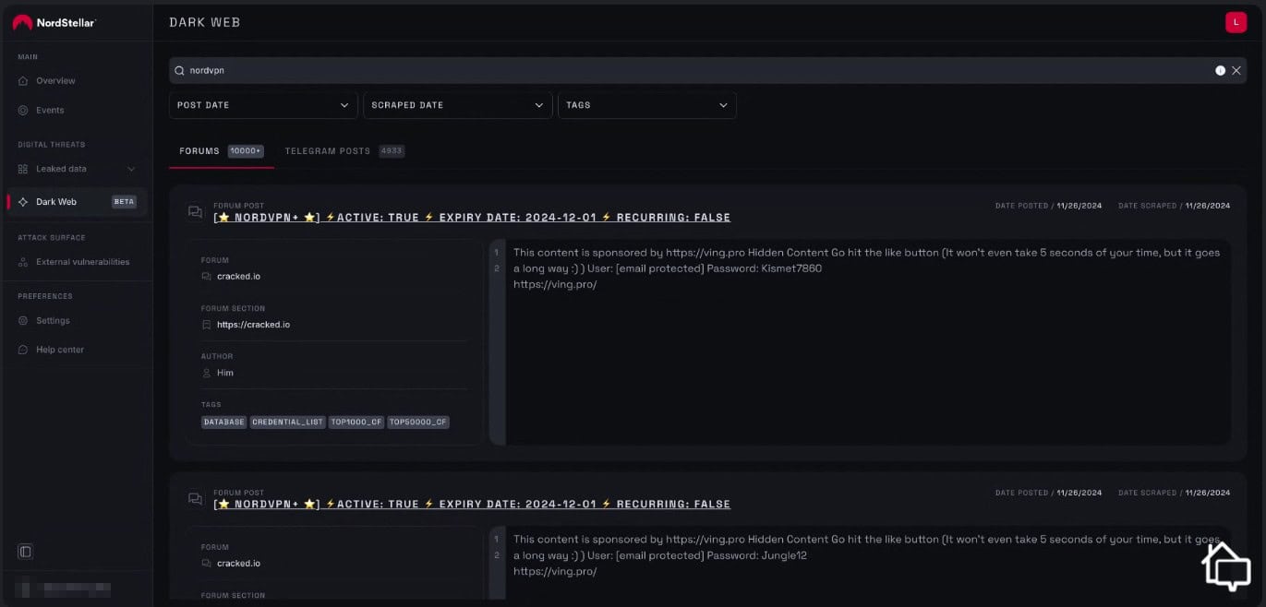Show search info tooltip icon
The height and width of the screenshot is (607, 1266).
click(x=1220, y=70)
